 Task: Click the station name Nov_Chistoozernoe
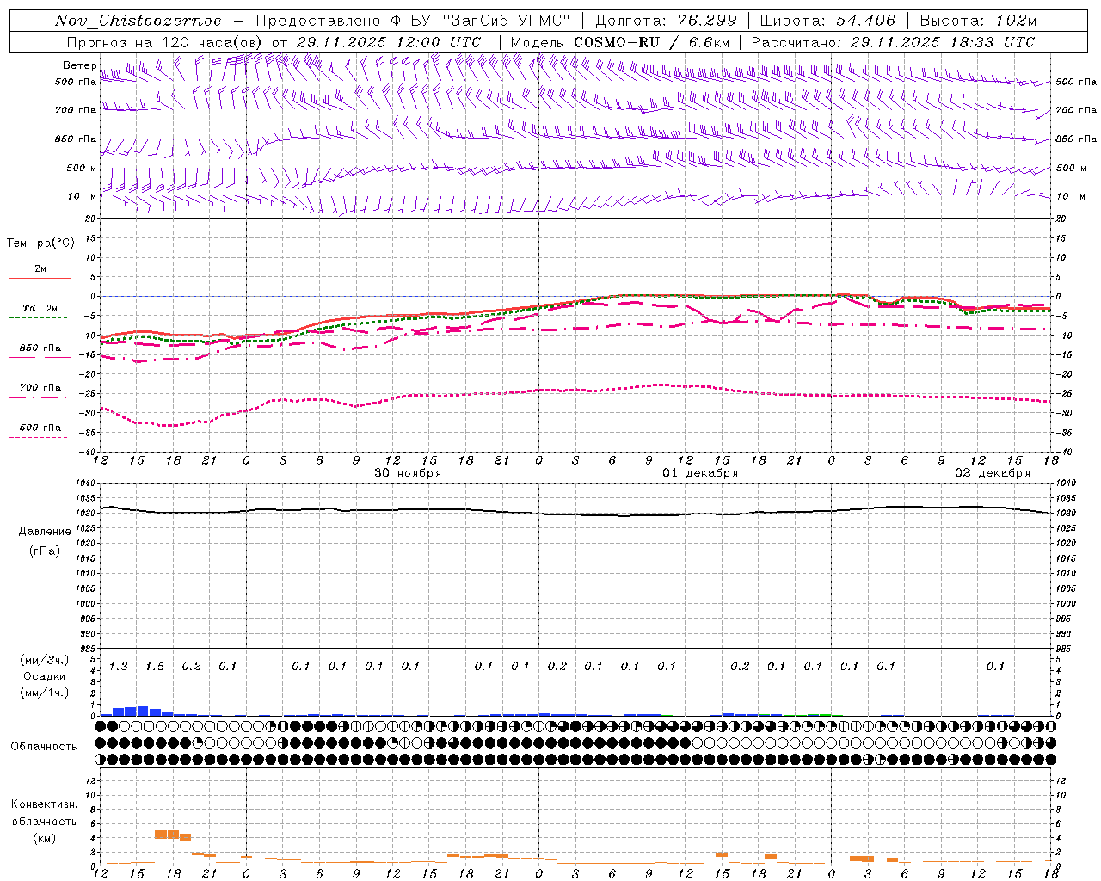(138, 21)
